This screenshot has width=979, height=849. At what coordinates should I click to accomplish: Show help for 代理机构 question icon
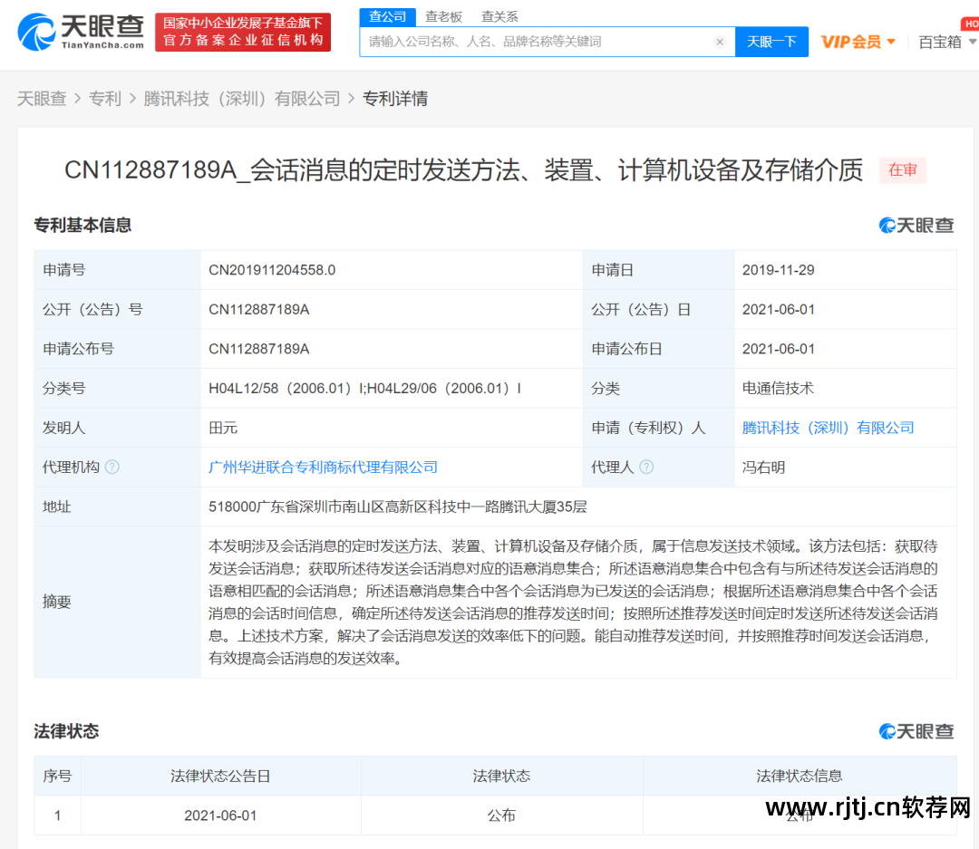[112, 467]
